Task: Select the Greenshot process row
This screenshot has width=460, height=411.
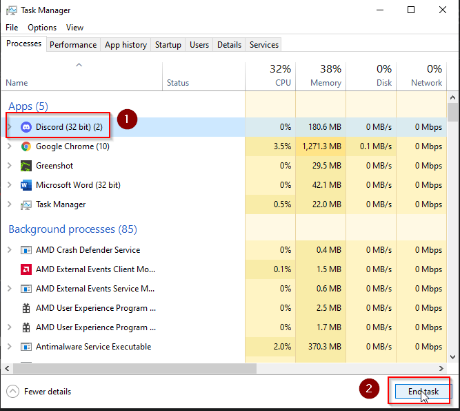Action: click(224, 166)
